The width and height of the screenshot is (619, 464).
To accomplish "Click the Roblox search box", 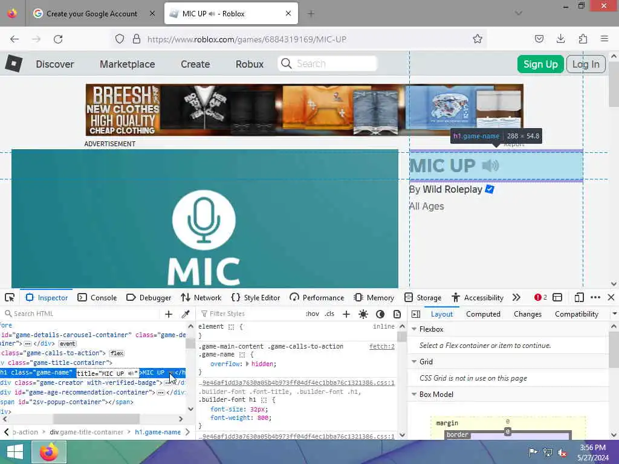I will pos(327,63).
